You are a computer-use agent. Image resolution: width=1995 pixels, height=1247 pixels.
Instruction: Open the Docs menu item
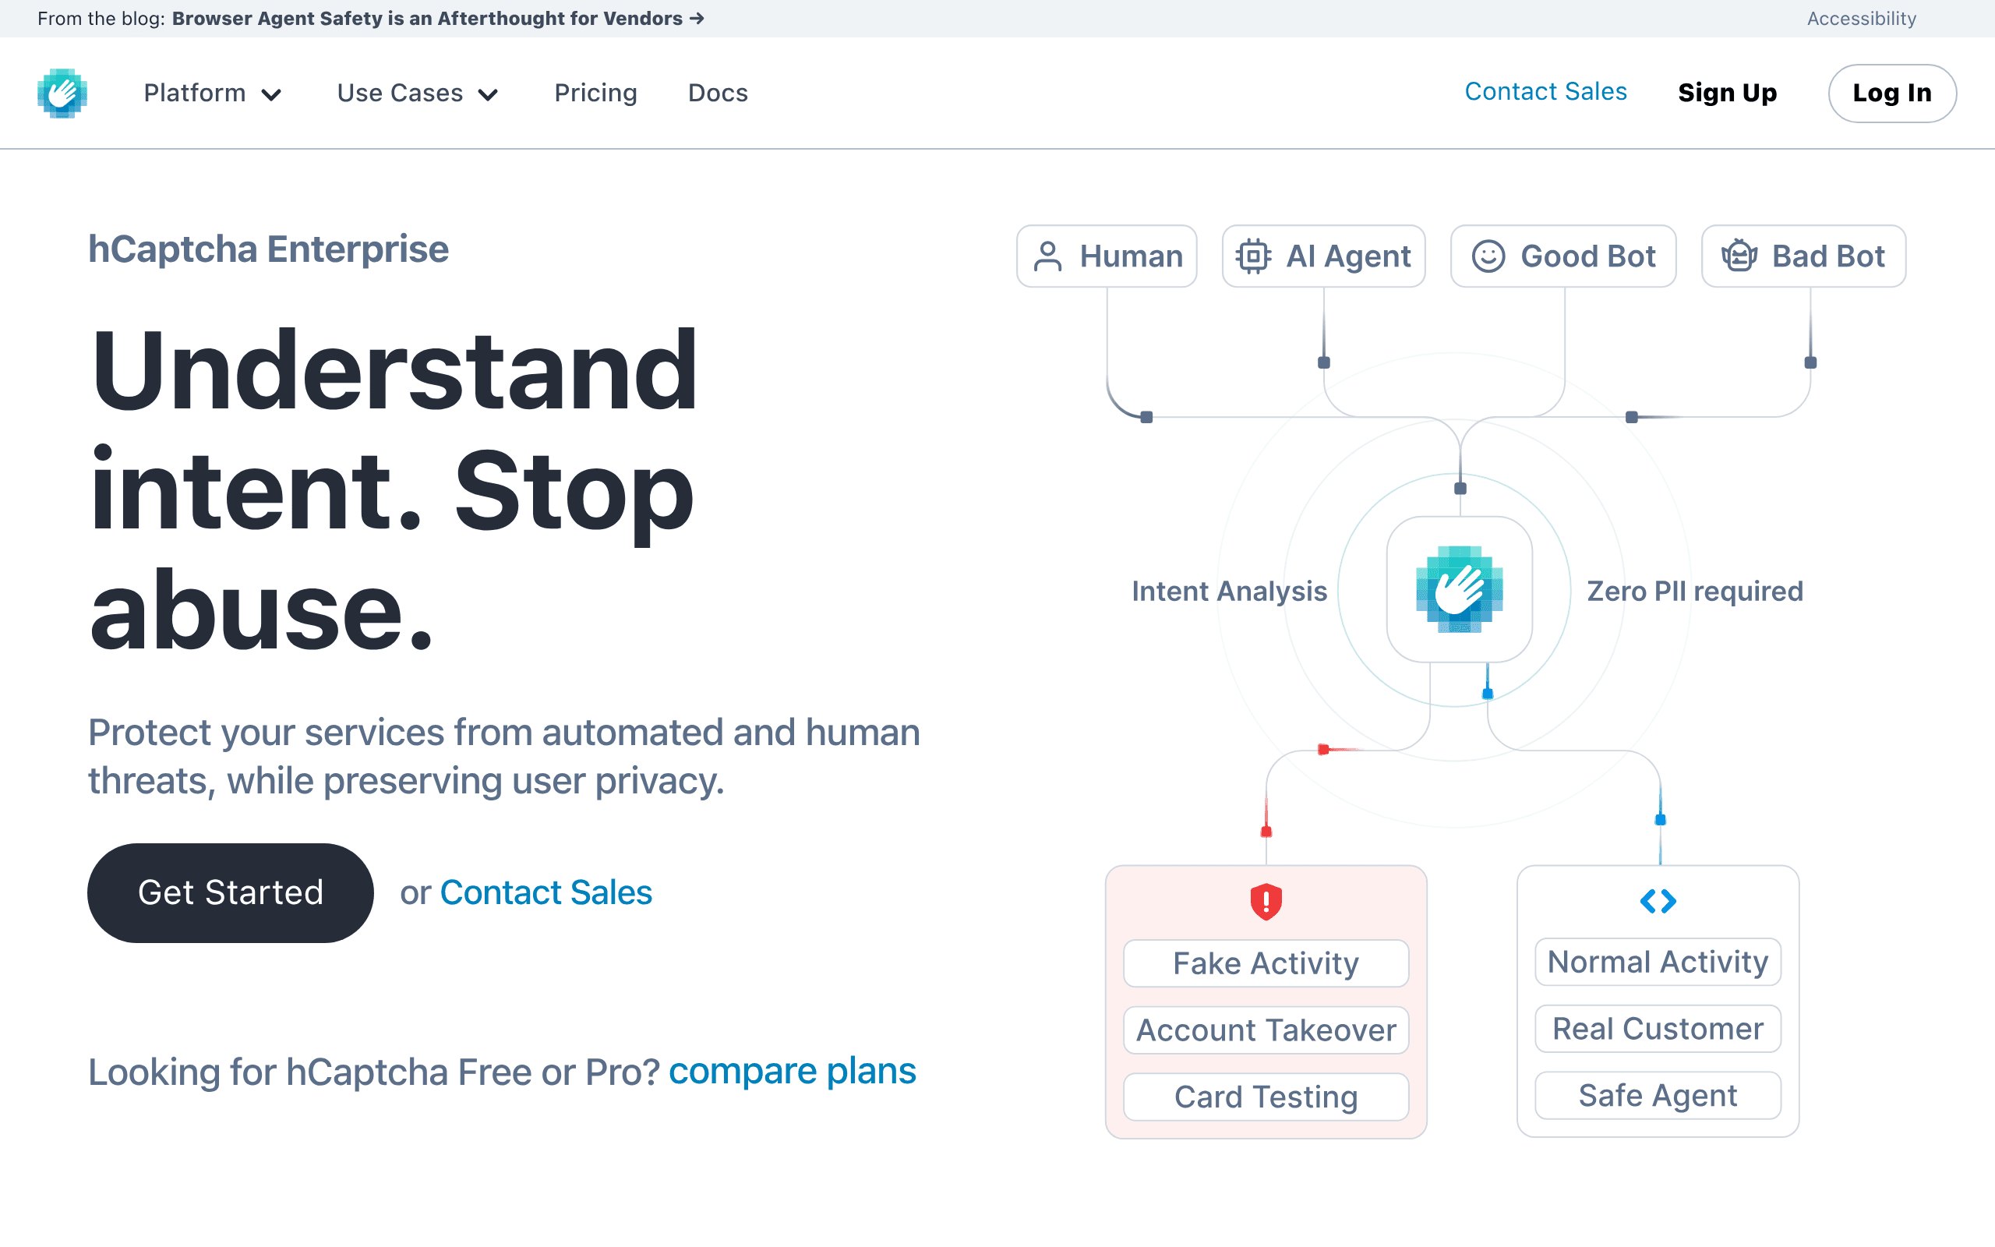click(x=718, y=94)
